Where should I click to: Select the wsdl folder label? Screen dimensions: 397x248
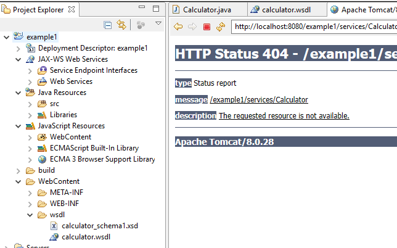coord(57,215)
